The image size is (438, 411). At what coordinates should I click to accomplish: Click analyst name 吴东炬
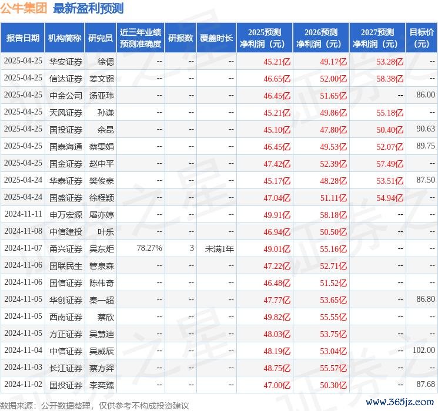click(x=101, y=249)
